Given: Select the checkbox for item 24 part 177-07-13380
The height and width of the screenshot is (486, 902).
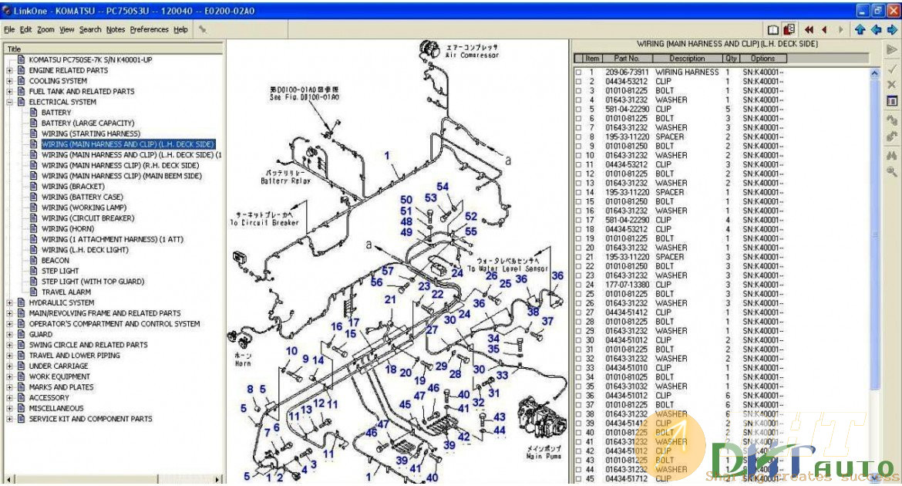Looking at the screenshot, I should click(x=579, y=285).
